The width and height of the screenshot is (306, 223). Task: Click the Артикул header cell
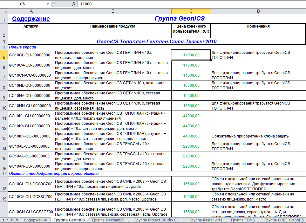(x=31, y=31)
